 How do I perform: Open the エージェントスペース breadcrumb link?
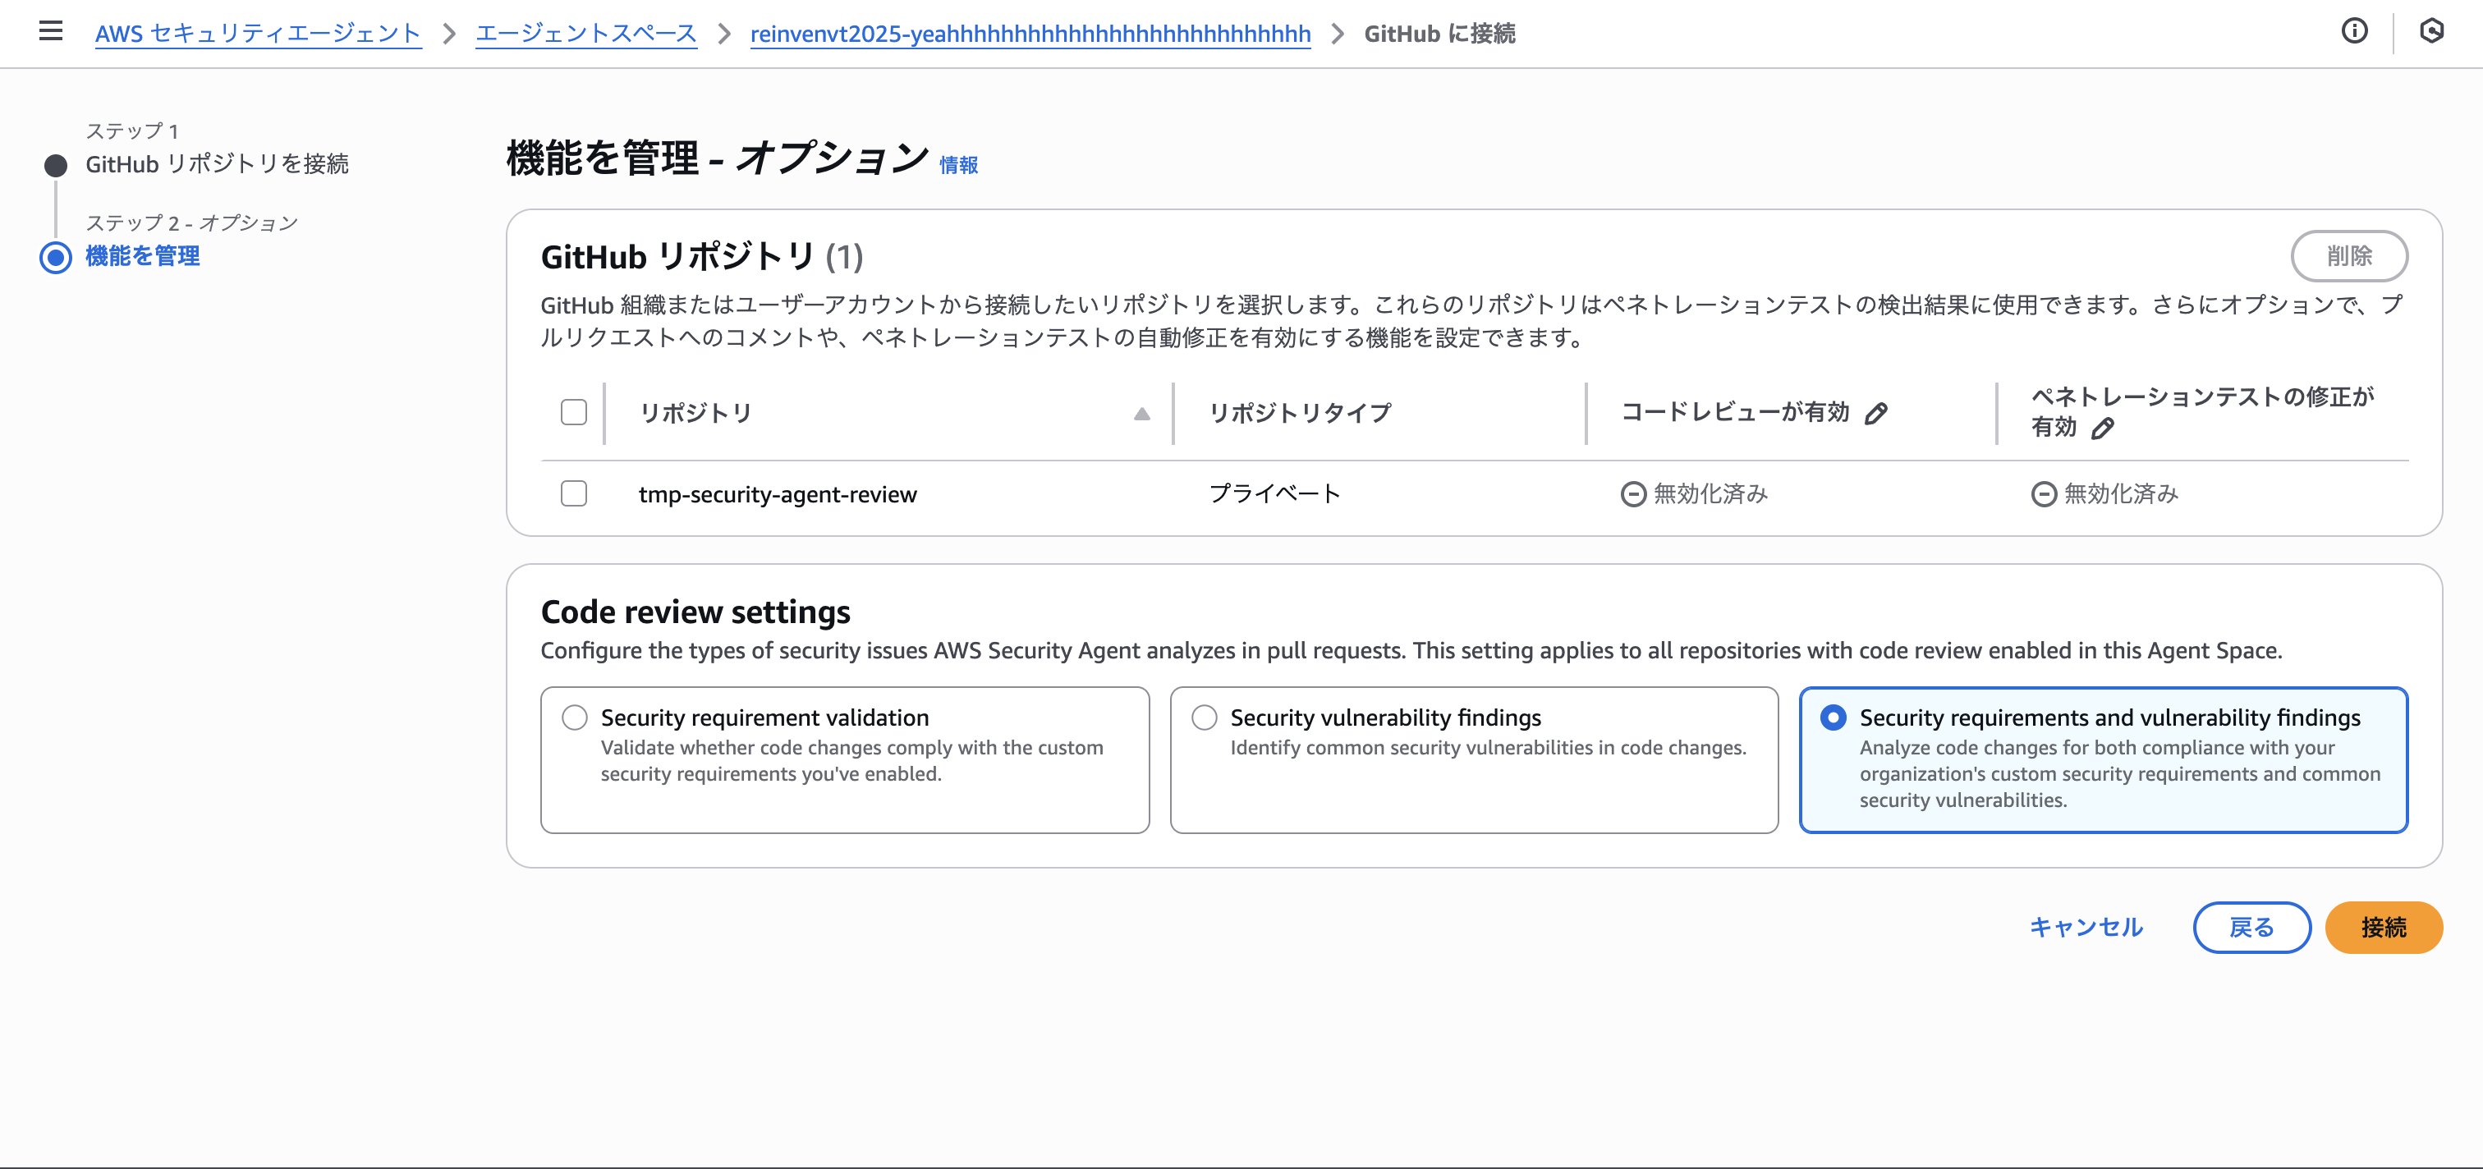pyautogui.click(x=586, y=34)
